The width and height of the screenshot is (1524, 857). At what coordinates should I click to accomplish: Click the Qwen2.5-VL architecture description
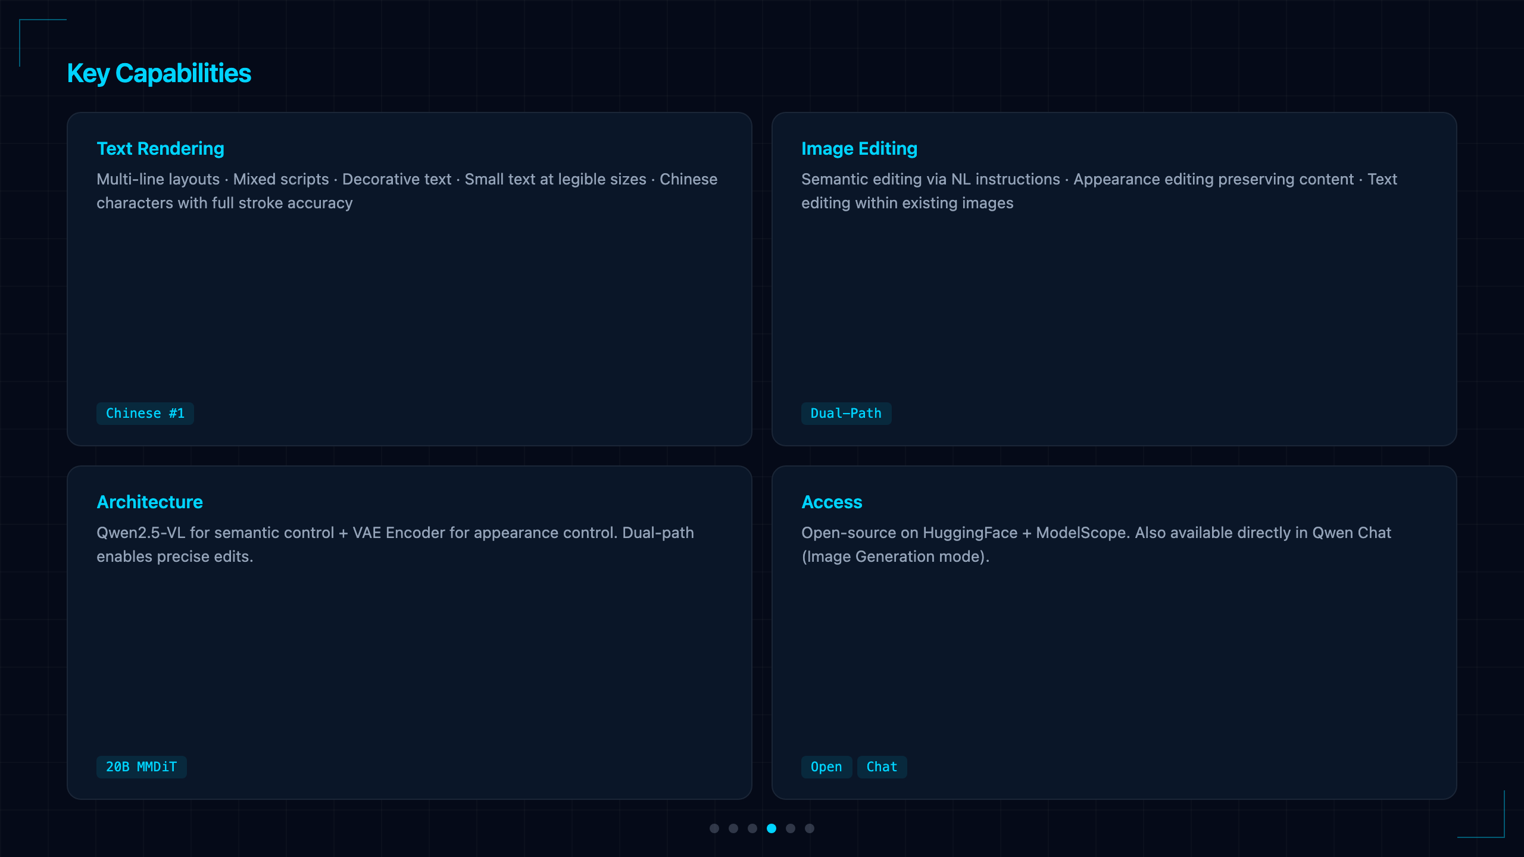coord(395,545)
